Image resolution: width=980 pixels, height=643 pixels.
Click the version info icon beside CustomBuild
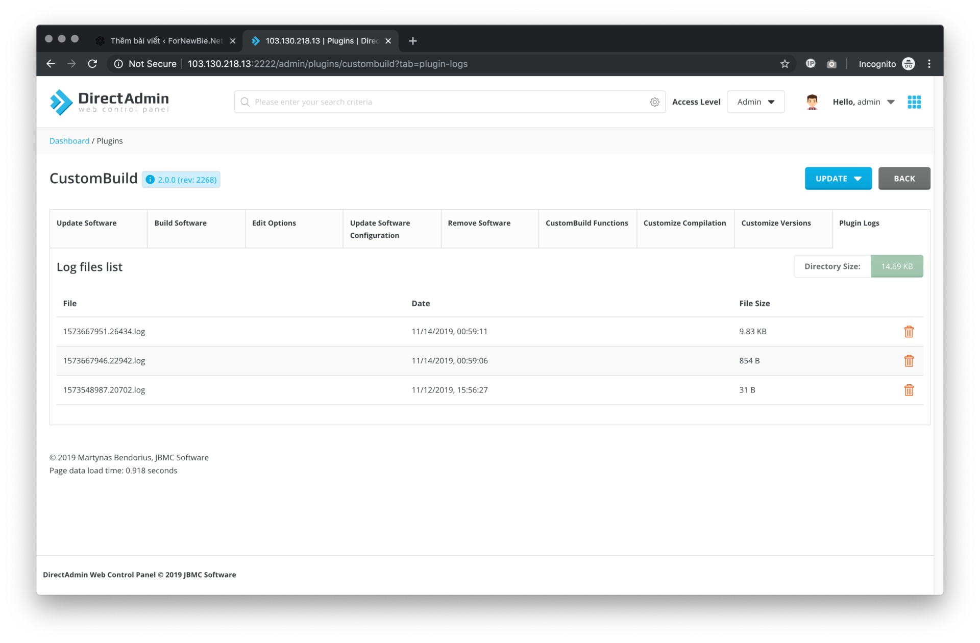click(150, 180)
